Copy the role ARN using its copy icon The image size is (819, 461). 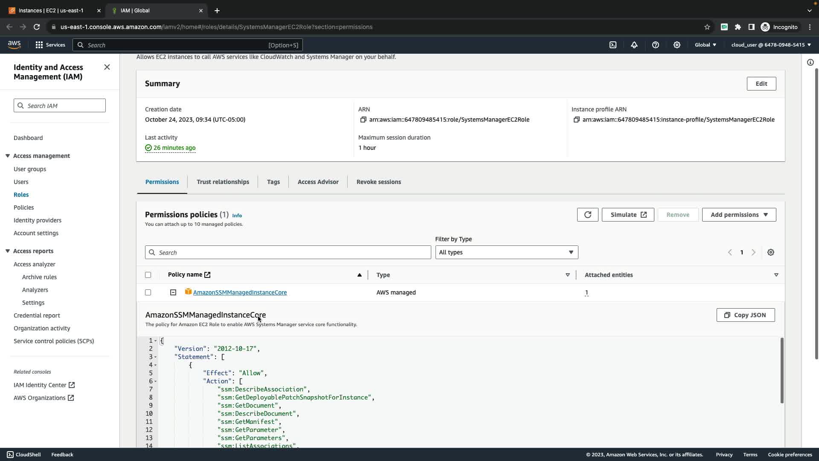(363, 120)
